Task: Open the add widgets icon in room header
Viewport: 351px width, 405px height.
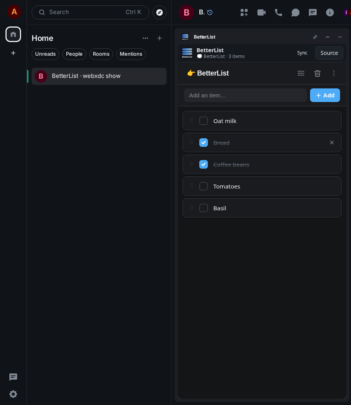Action: tap(244, 12)
